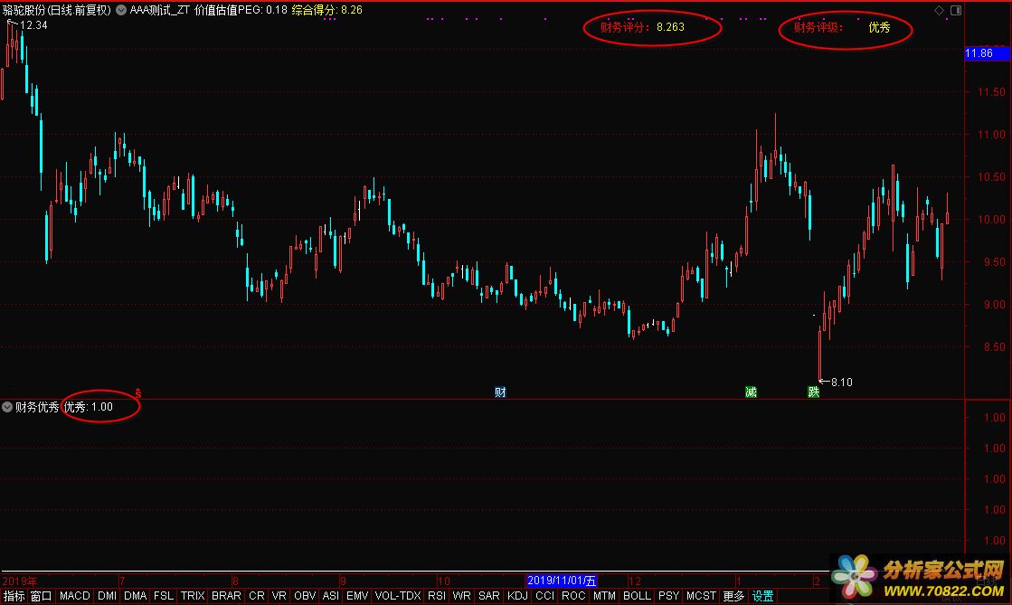Select the KDJ indicator
Screen dimensions: 1012x605
click(517, 596)
